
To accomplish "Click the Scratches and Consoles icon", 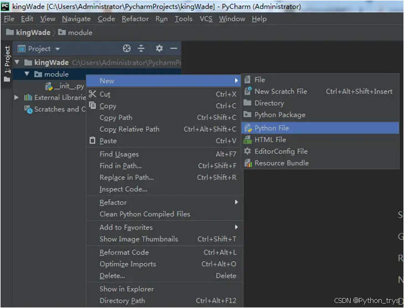I will 28,109.
